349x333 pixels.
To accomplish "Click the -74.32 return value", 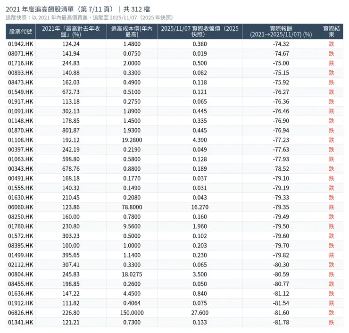I will pyautogui.click(x=281, y=44).
